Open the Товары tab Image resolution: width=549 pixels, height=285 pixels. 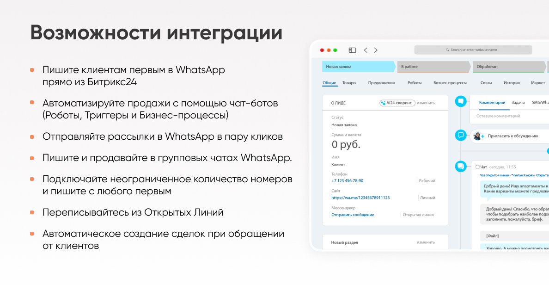click(x=349, y=83)
